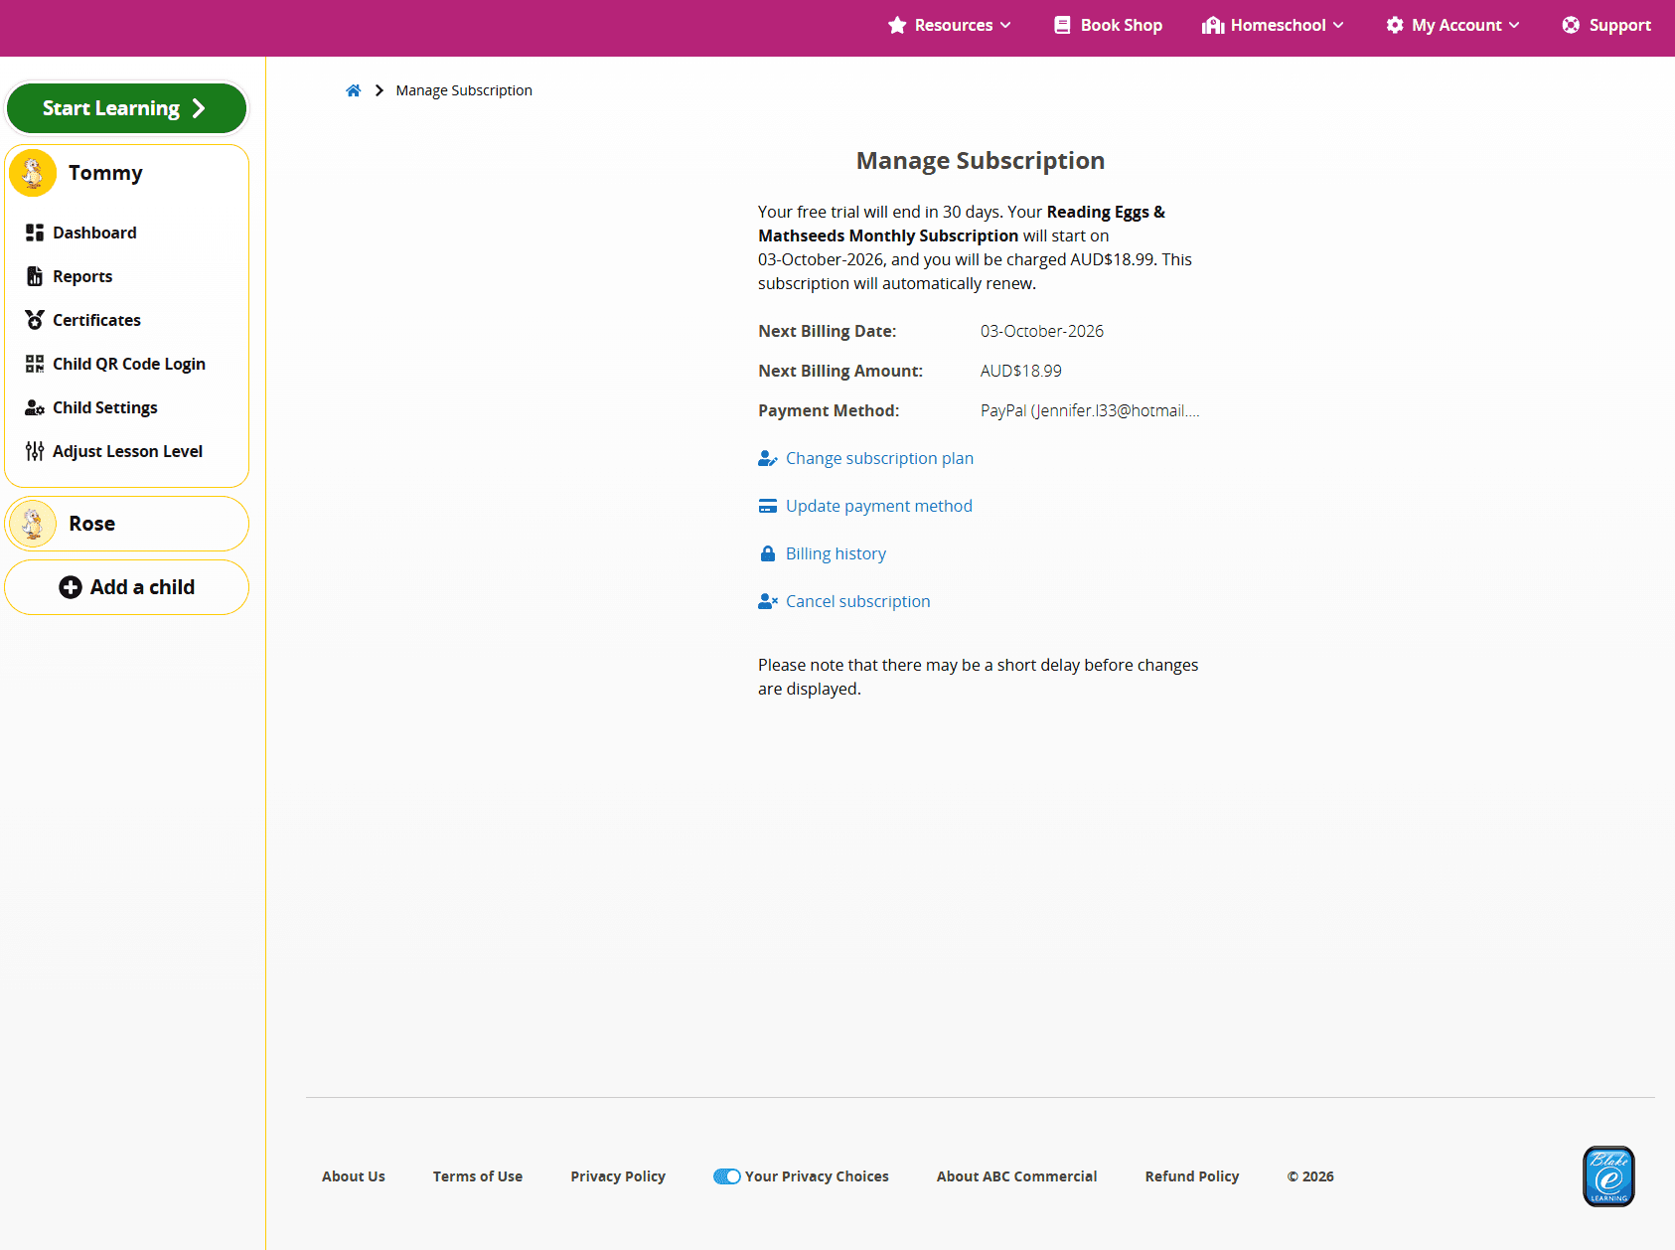Open the Refund Policy footer link
1675x1250 pixels.
(1192, 1176)
